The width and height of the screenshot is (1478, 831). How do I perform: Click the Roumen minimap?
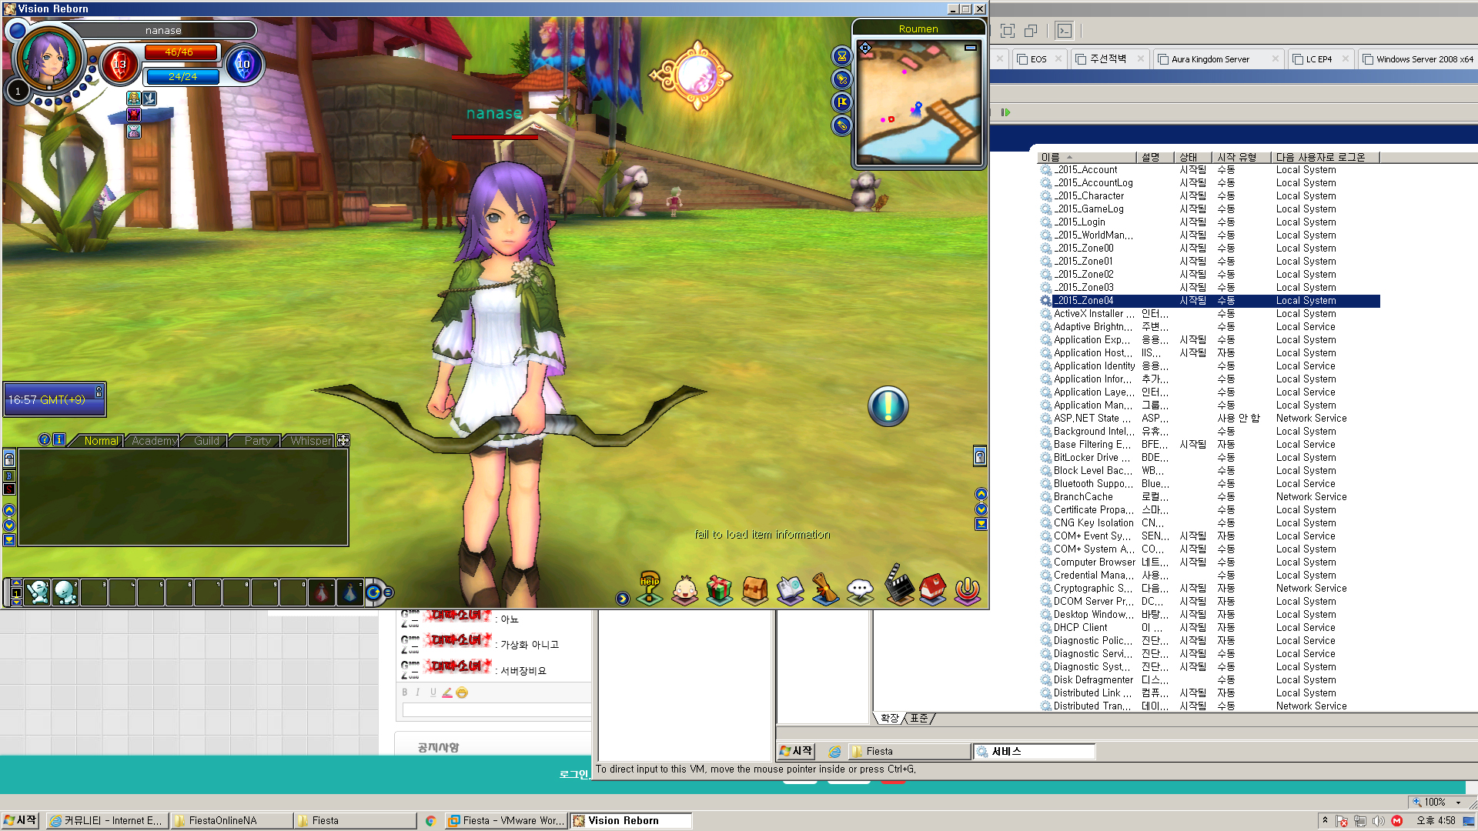click(918, 100)
